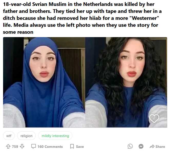Share the post via the Messenger icon

point(141,146)
